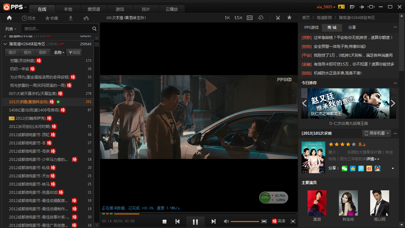405x228 pixels.
Task: Share to Qzone star icon
Action: [353, 168]
